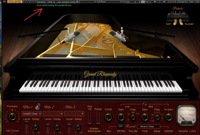200x135 pixels.
Task: Click the Soft pedal
Action: (175, 22)
